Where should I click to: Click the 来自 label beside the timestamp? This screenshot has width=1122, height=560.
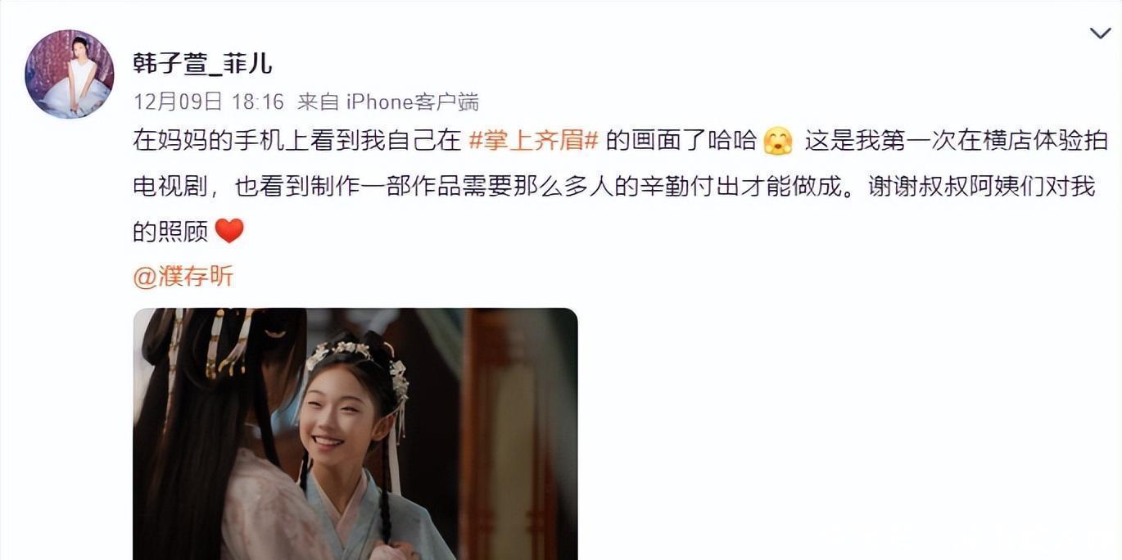[319, 102]
